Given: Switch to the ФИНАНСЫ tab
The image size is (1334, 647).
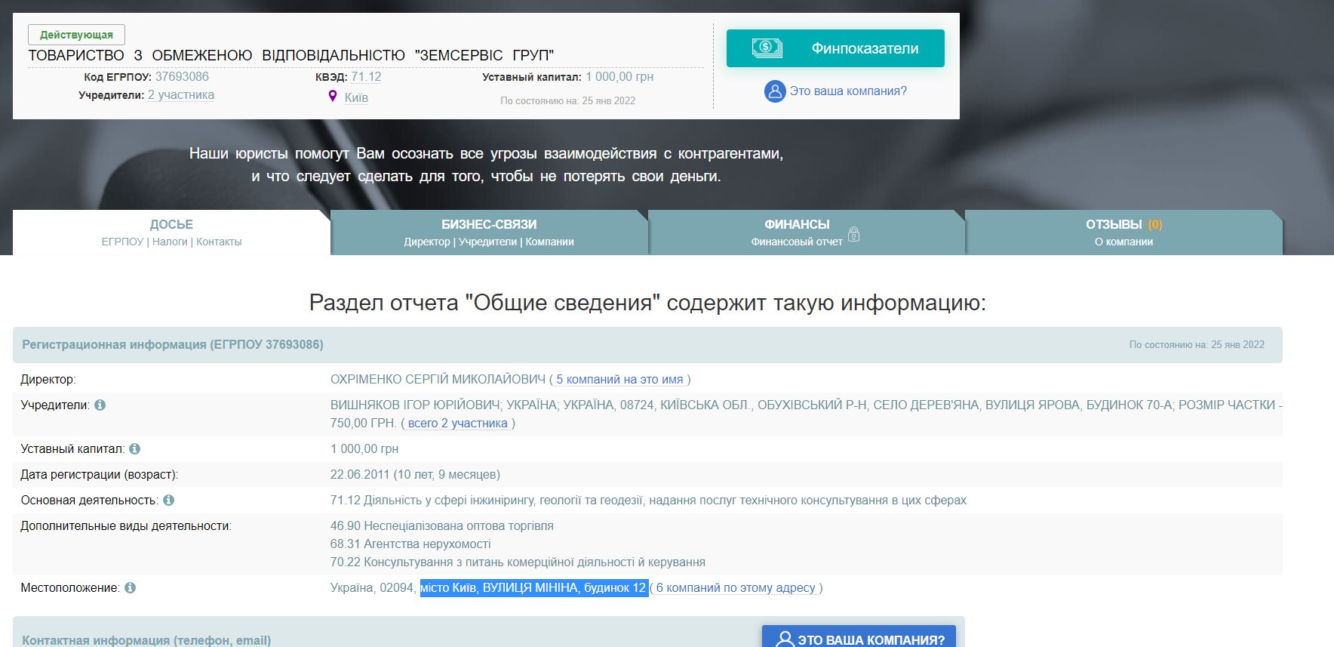Looking at the screenshot, I should coord(797,233).
